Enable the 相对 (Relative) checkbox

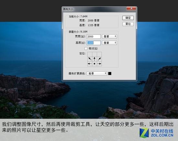pyautogui.click(x=86, y=49)
